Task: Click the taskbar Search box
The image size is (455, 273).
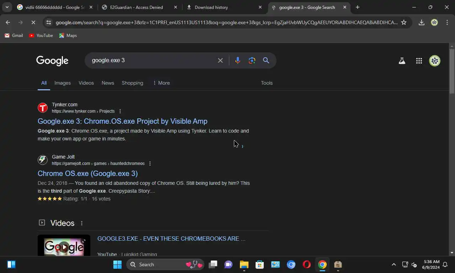Action: 166,264
